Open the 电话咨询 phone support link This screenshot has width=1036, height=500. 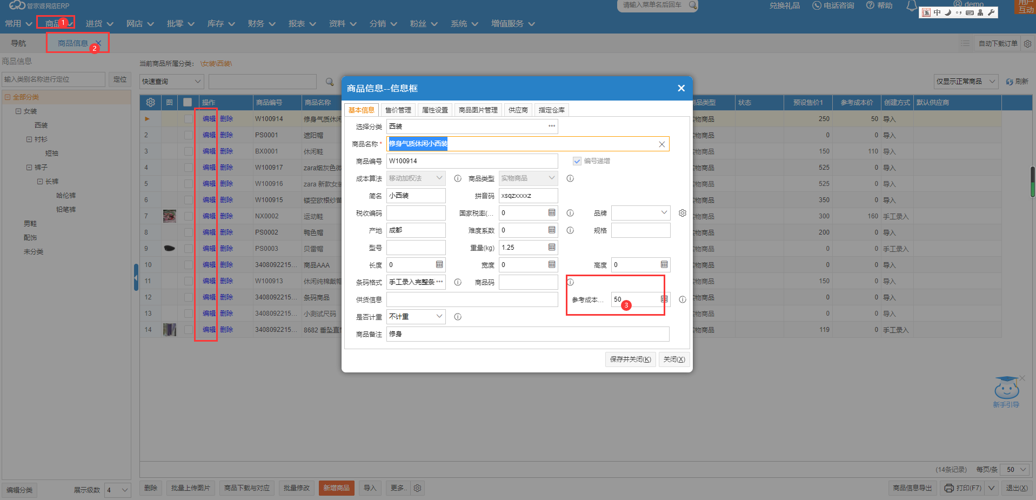tap(833, 5)
